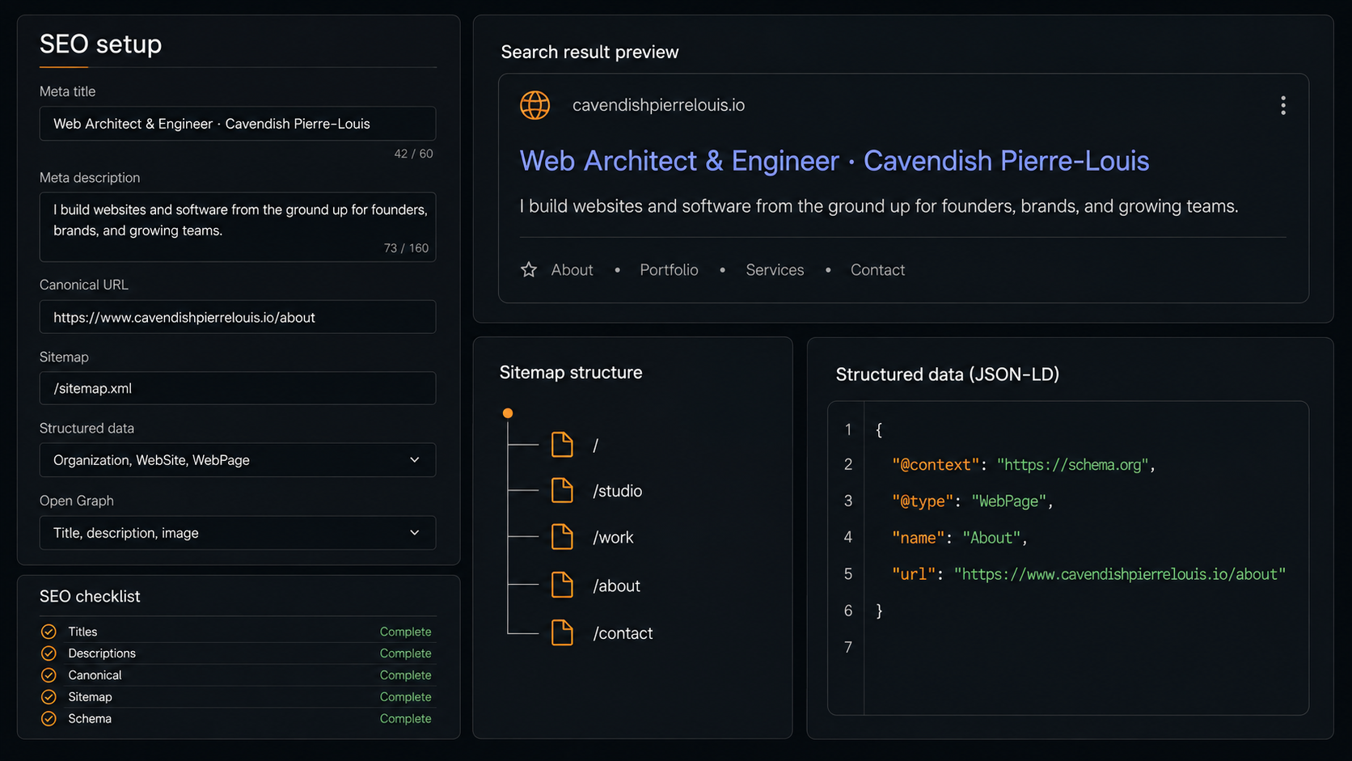
Task: Click the "name" key in JSON-LD
Action: click(x=918, y=538)
